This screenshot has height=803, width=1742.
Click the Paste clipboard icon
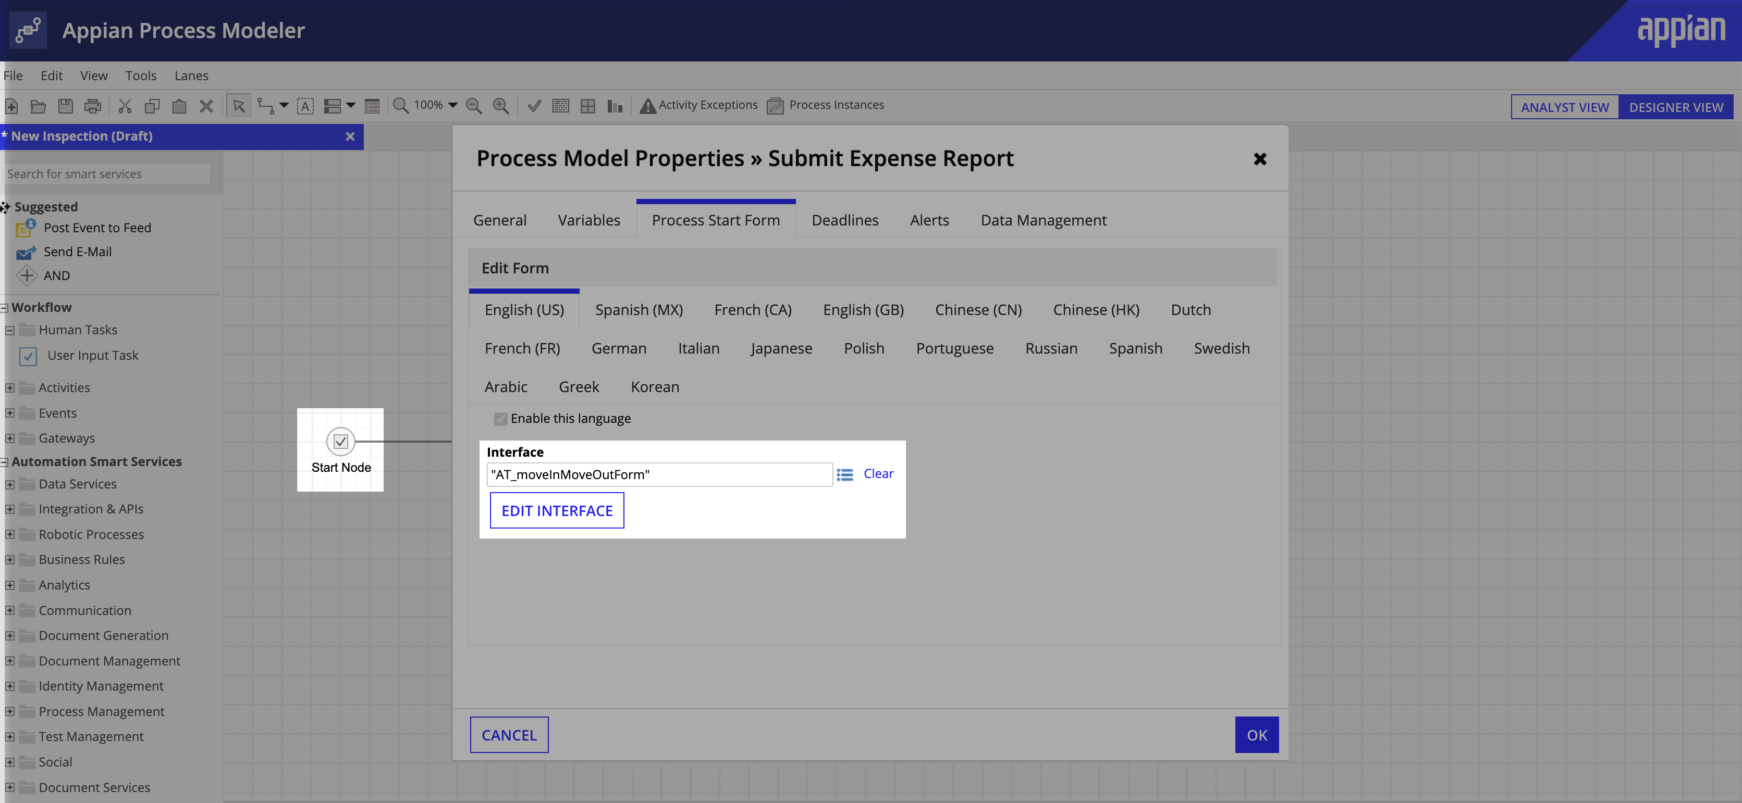coord(179,106)
